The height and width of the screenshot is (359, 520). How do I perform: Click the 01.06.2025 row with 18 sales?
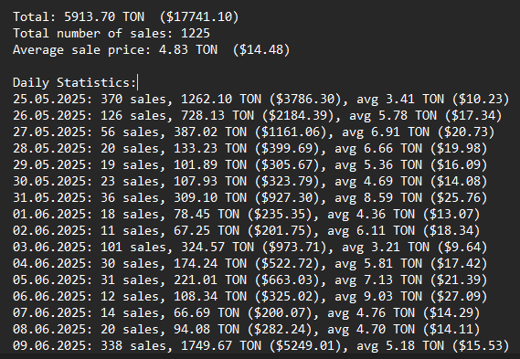click(x=247, y=215)
